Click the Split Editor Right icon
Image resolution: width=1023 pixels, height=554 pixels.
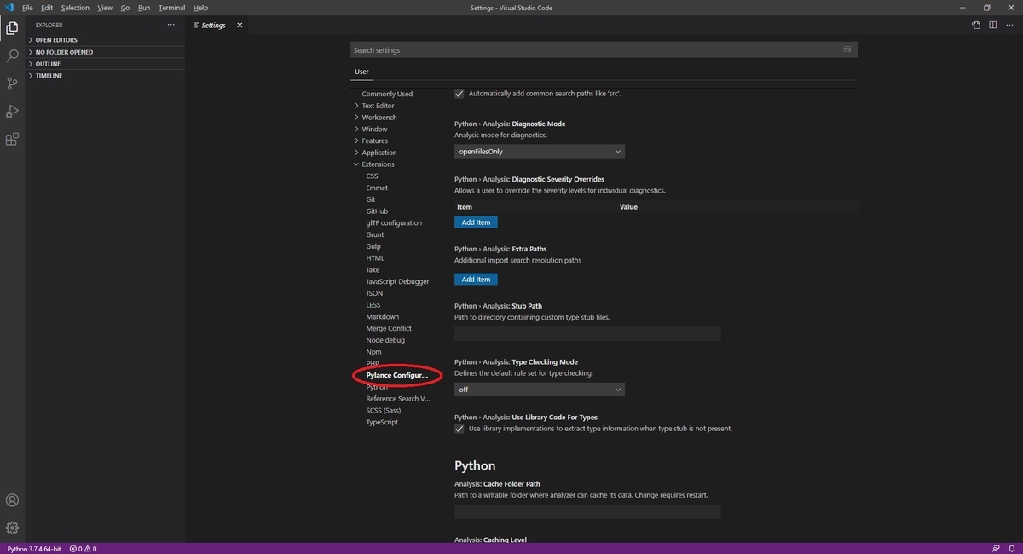click(x=993, y=25)
